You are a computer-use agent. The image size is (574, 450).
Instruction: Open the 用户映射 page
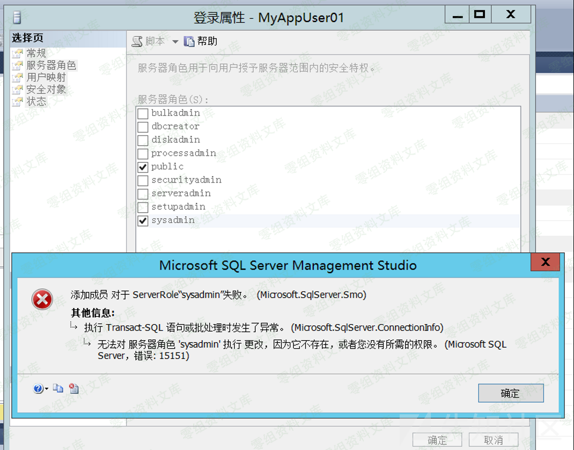(46, 78)
